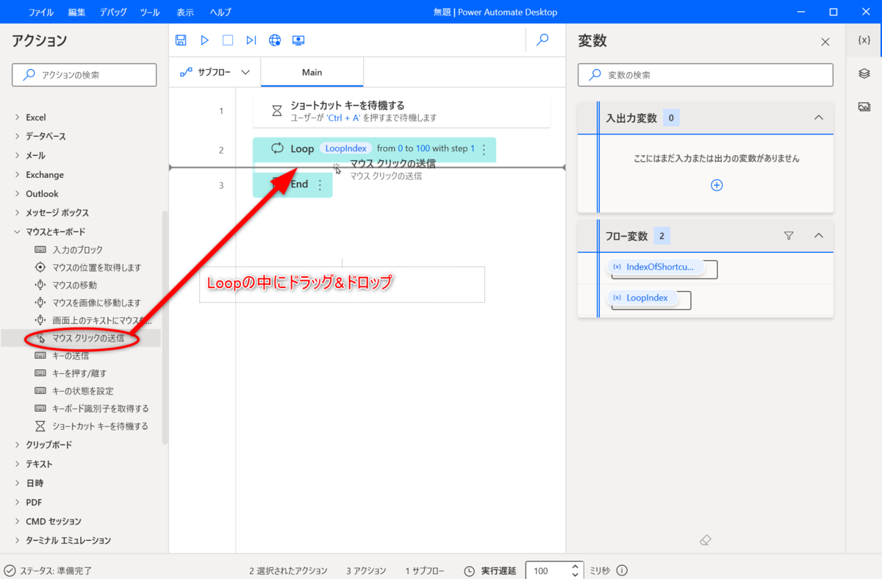Open the End action's three-dot menu
This screenshot has height=579, width=882.
click(320, 185)
